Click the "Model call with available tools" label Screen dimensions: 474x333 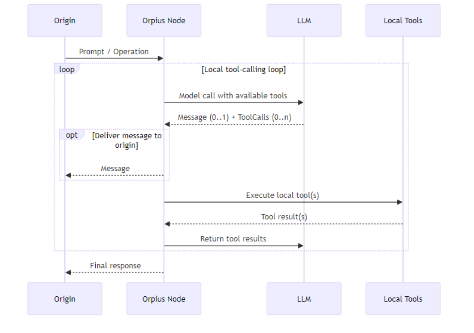233,96
